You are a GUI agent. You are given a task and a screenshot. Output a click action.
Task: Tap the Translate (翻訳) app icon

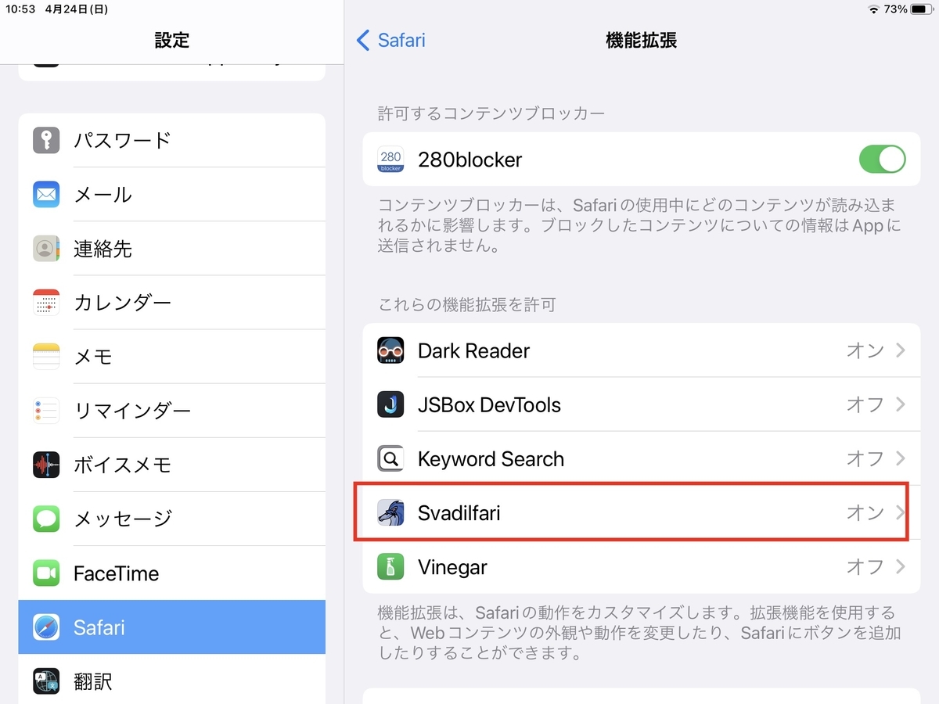pos(46,681)
